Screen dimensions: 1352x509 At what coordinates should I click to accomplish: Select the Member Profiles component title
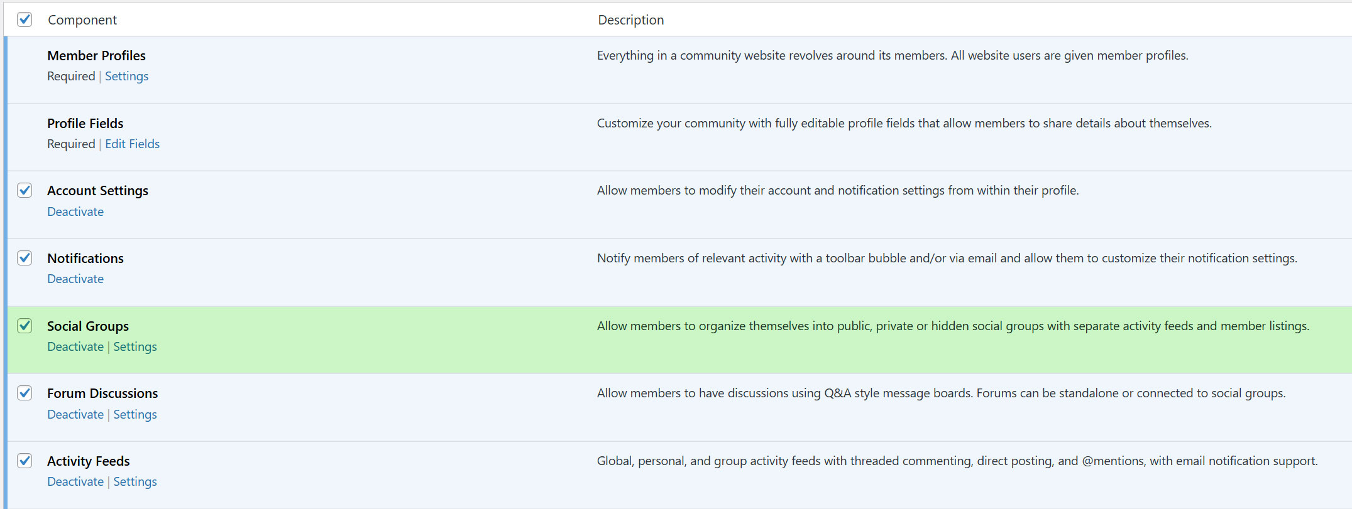click(x=96, y=55)
